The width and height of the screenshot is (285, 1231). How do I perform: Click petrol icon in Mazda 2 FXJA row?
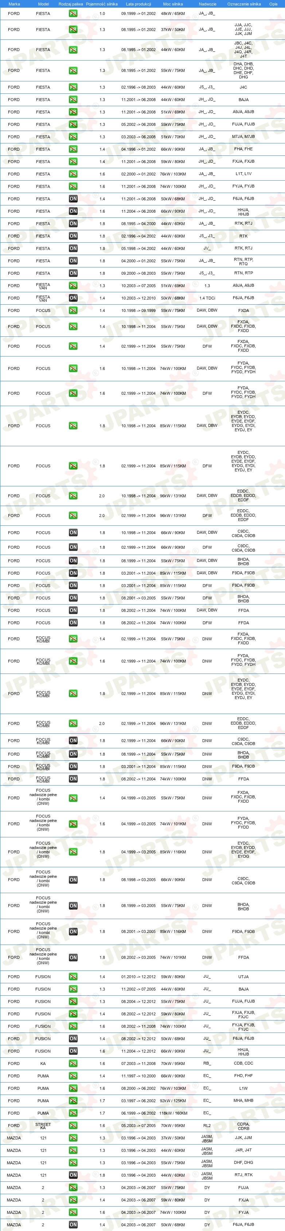coord(73,1200)
